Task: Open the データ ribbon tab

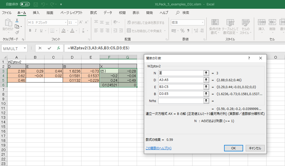Action: point(108,13)
